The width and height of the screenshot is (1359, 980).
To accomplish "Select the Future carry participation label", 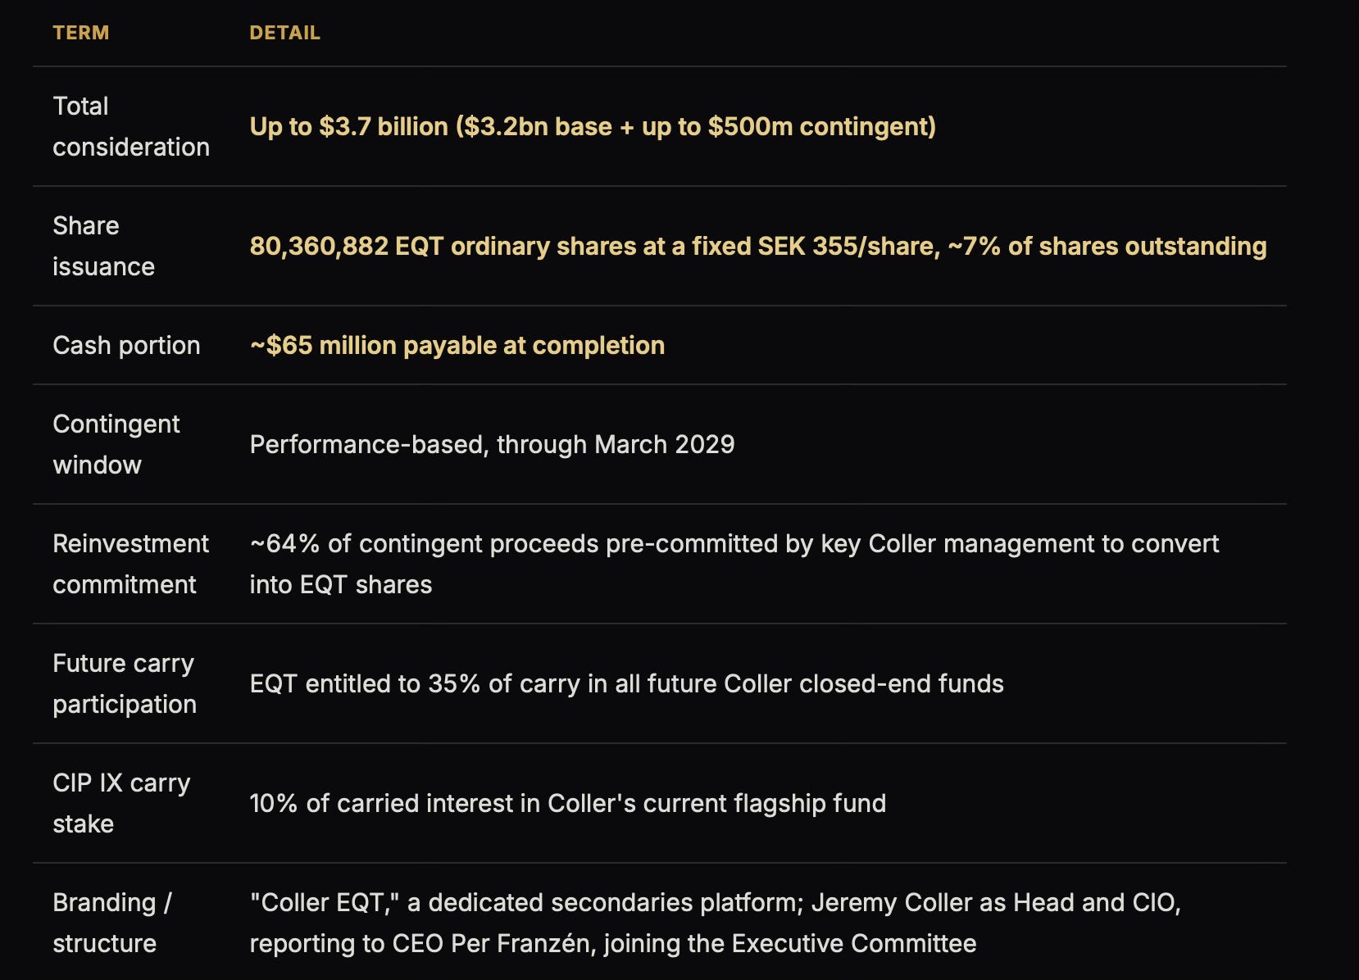I will point(125,683).
